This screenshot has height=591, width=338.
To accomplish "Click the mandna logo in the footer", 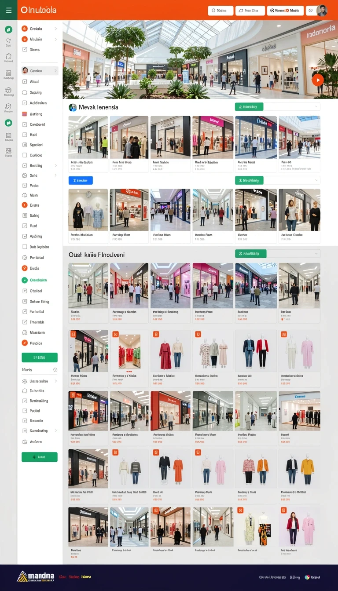I will (35, 576).
